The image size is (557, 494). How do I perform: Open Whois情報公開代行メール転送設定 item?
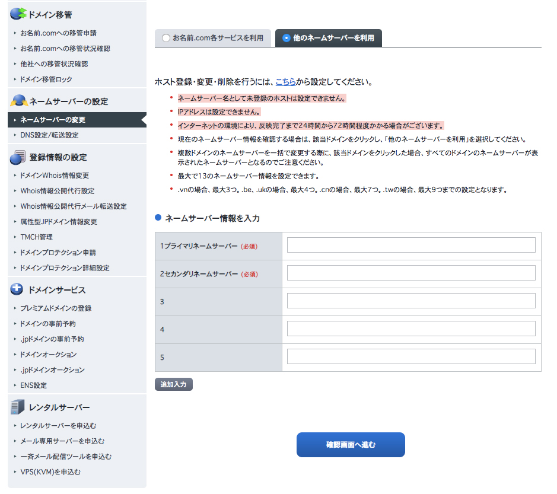coord(74,206)
